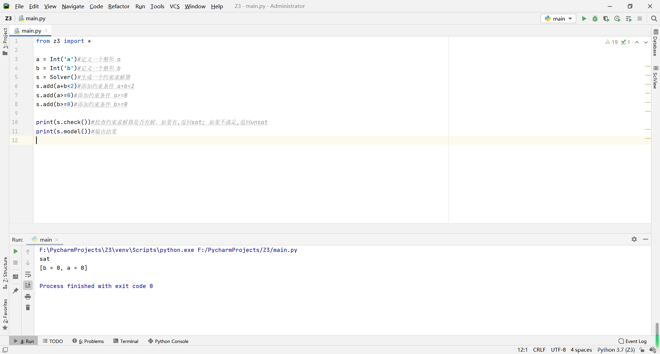Show the 19 warnings inspection widget

pos(612,42)
